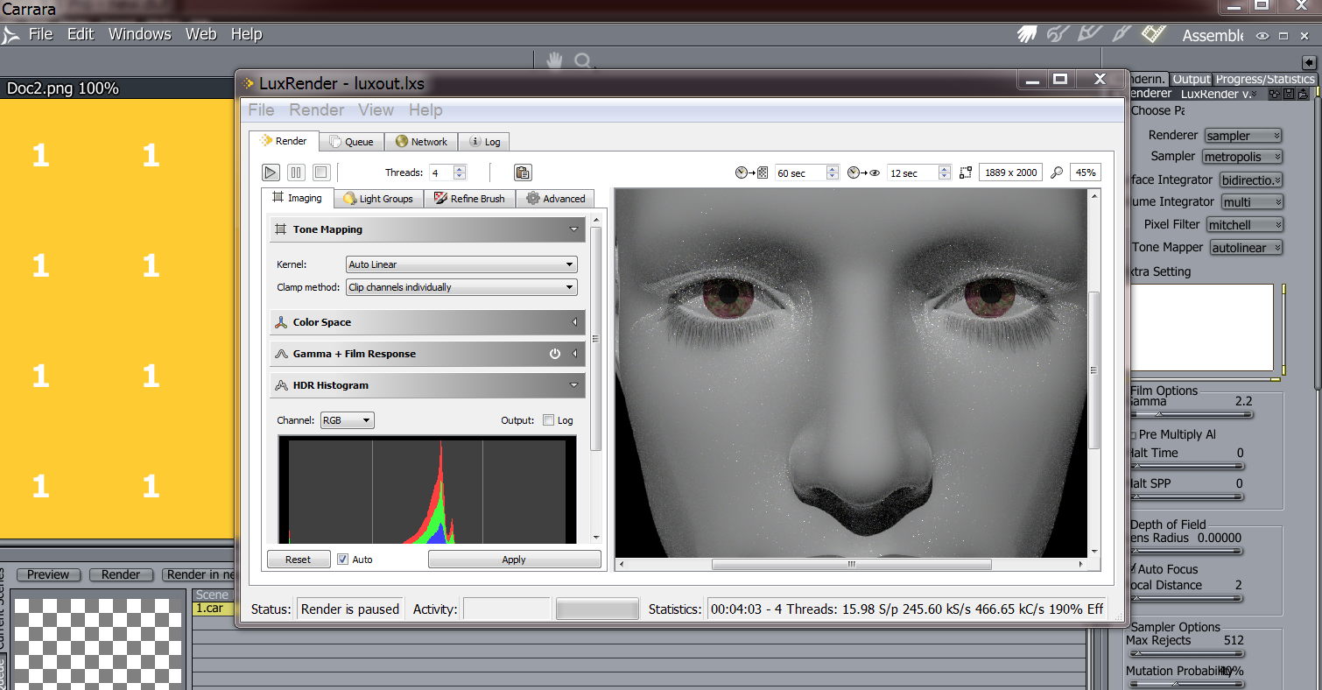Select the hand pan tool in Carrara
Screen dimensions: 1322x690
[x=554, y=60]
